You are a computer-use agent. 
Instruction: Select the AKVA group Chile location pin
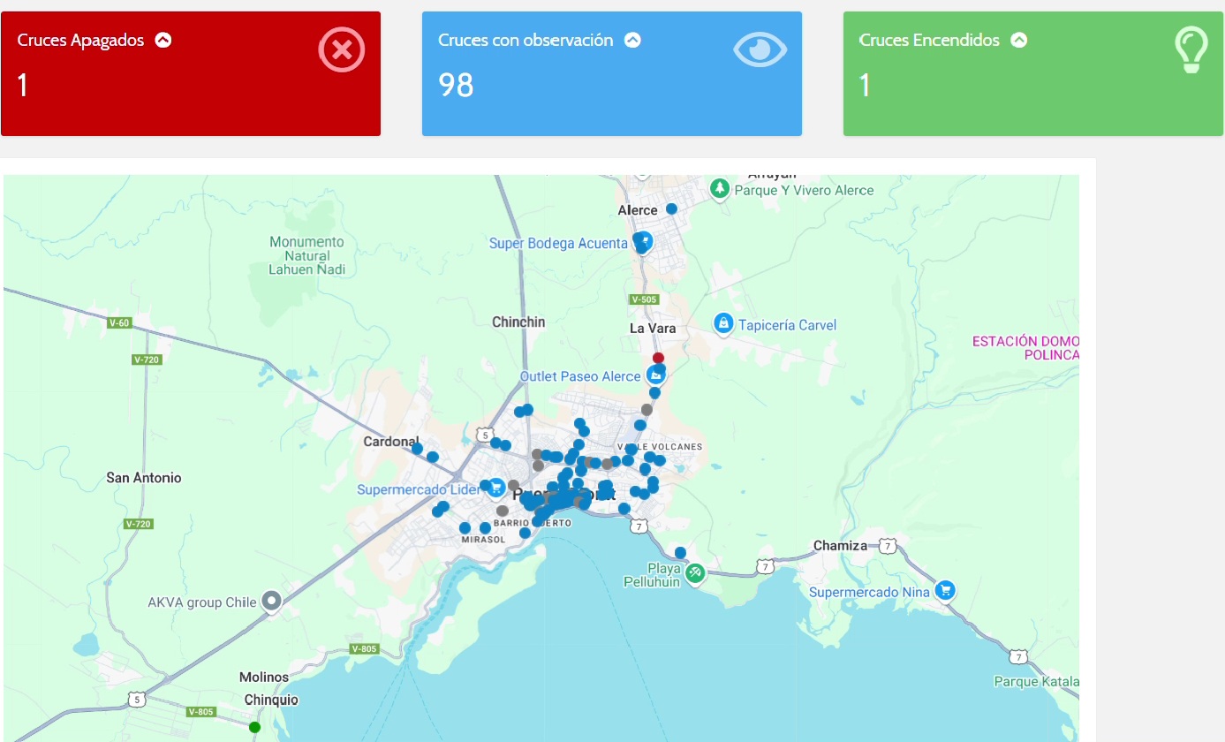272,601
